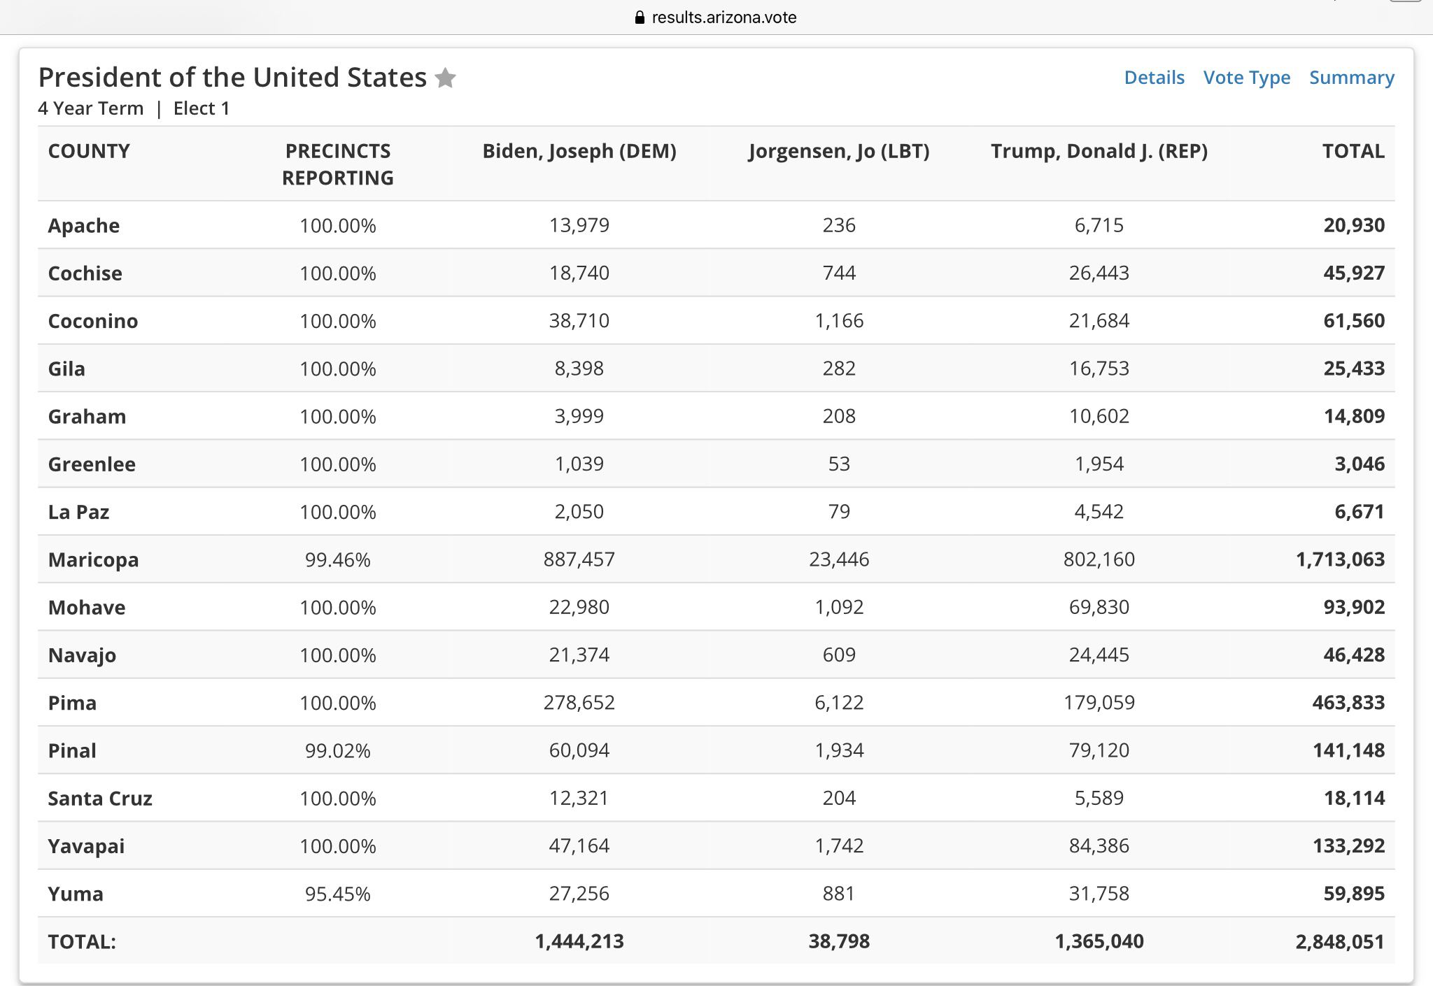The image size is (1433, 986).
Task: Click Jorgensen statewide total 38,798
Action: 838,941
